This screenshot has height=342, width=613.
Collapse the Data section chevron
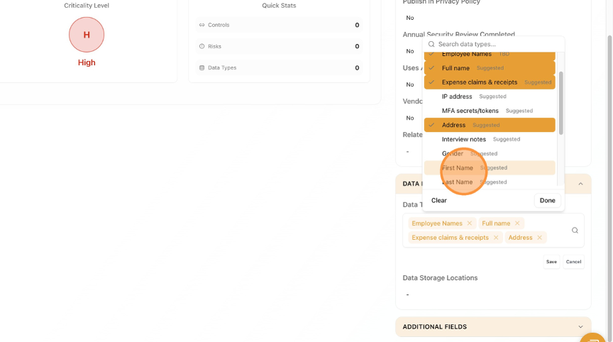coord(580,184)
